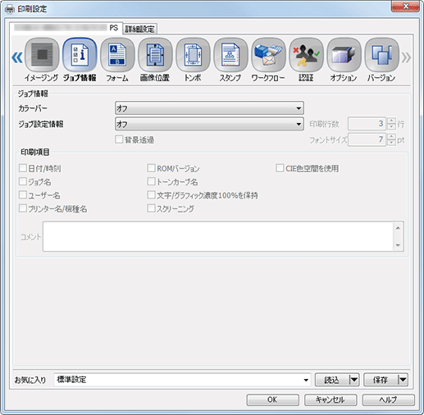The height and width of the screenshot is (415, 424).
Task: Select the トンボ icon
Action: (x=193, y=55)
